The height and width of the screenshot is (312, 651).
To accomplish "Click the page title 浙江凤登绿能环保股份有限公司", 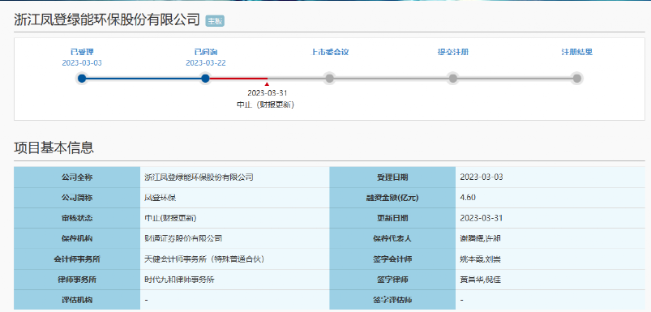I will (107, 20).
